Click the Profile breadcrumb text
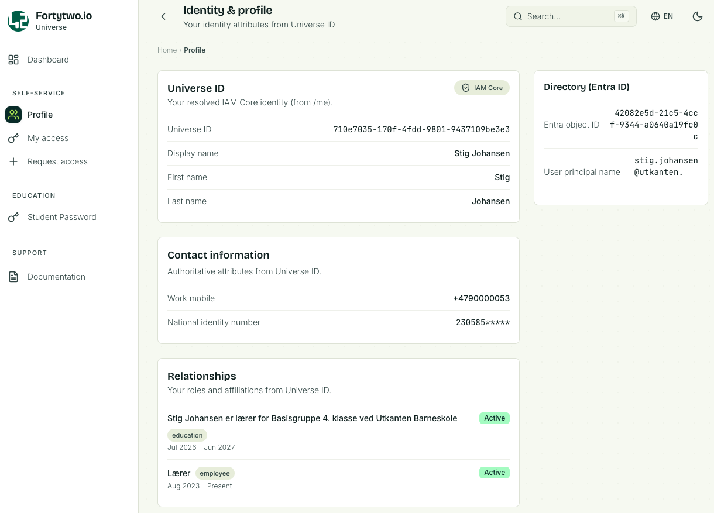The width and height of the screenshot is (714, 513). 194,50
